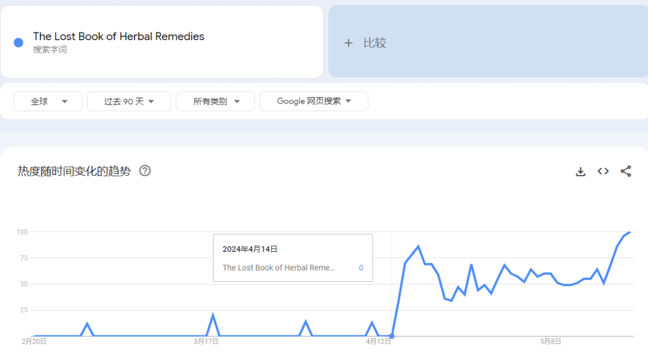Image resolution: width=648 pixels, height=358 pixels.
Task: Click the 5月8日 axis date label
Action: coord(550,341)
